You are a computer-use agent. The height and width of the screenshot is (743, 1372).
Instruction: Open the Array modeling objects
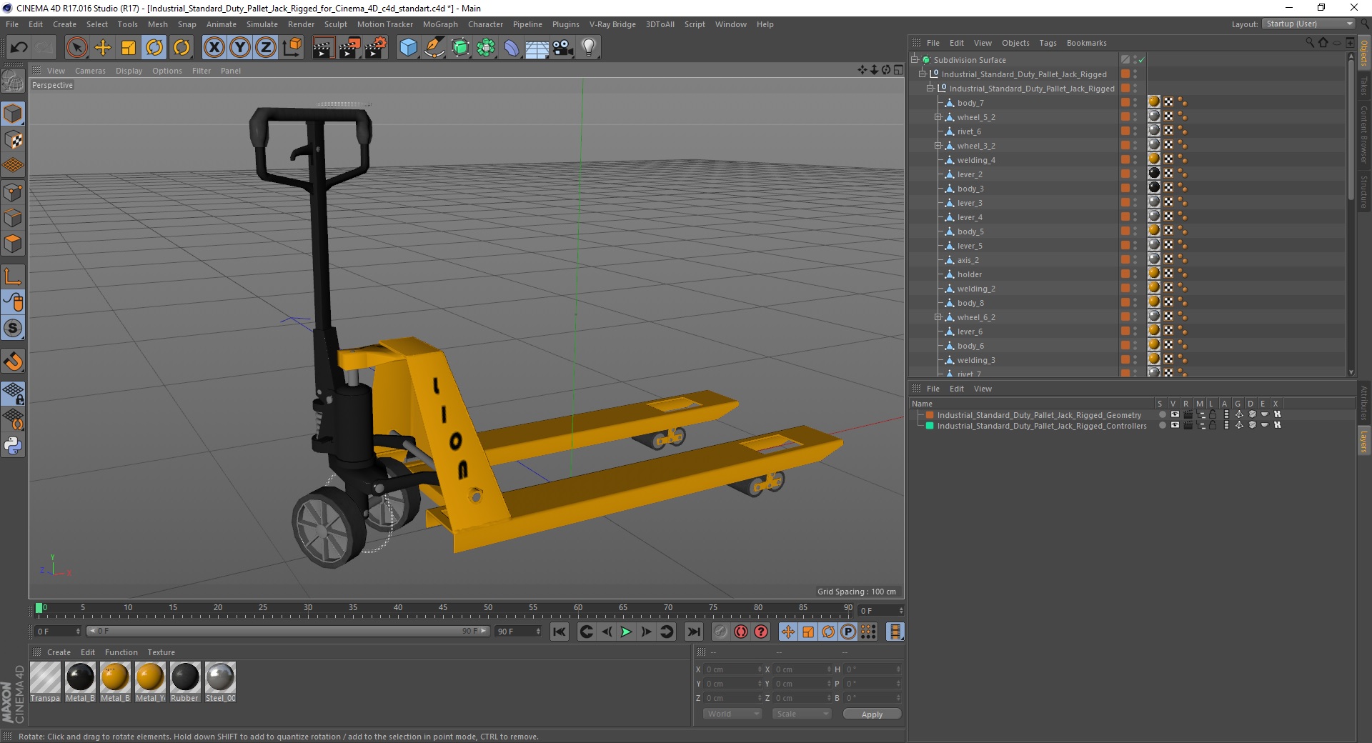pos(486,48)
